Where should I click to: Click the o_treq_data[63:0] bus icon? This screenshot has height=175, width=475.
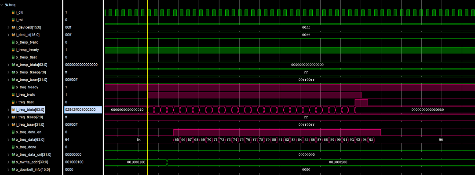tap(13, 139)
